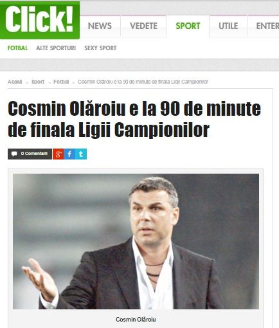
Task: Go to Sport breadcrumb link
Action: [38, 82]
